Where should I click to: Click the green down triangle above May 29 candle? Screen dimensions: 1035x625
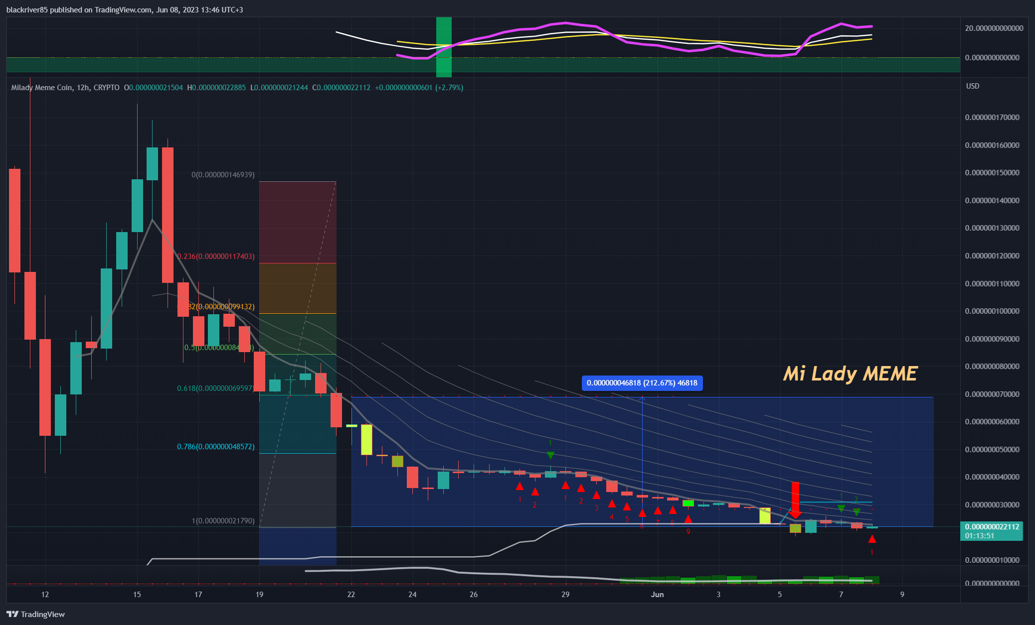point(550,455)
